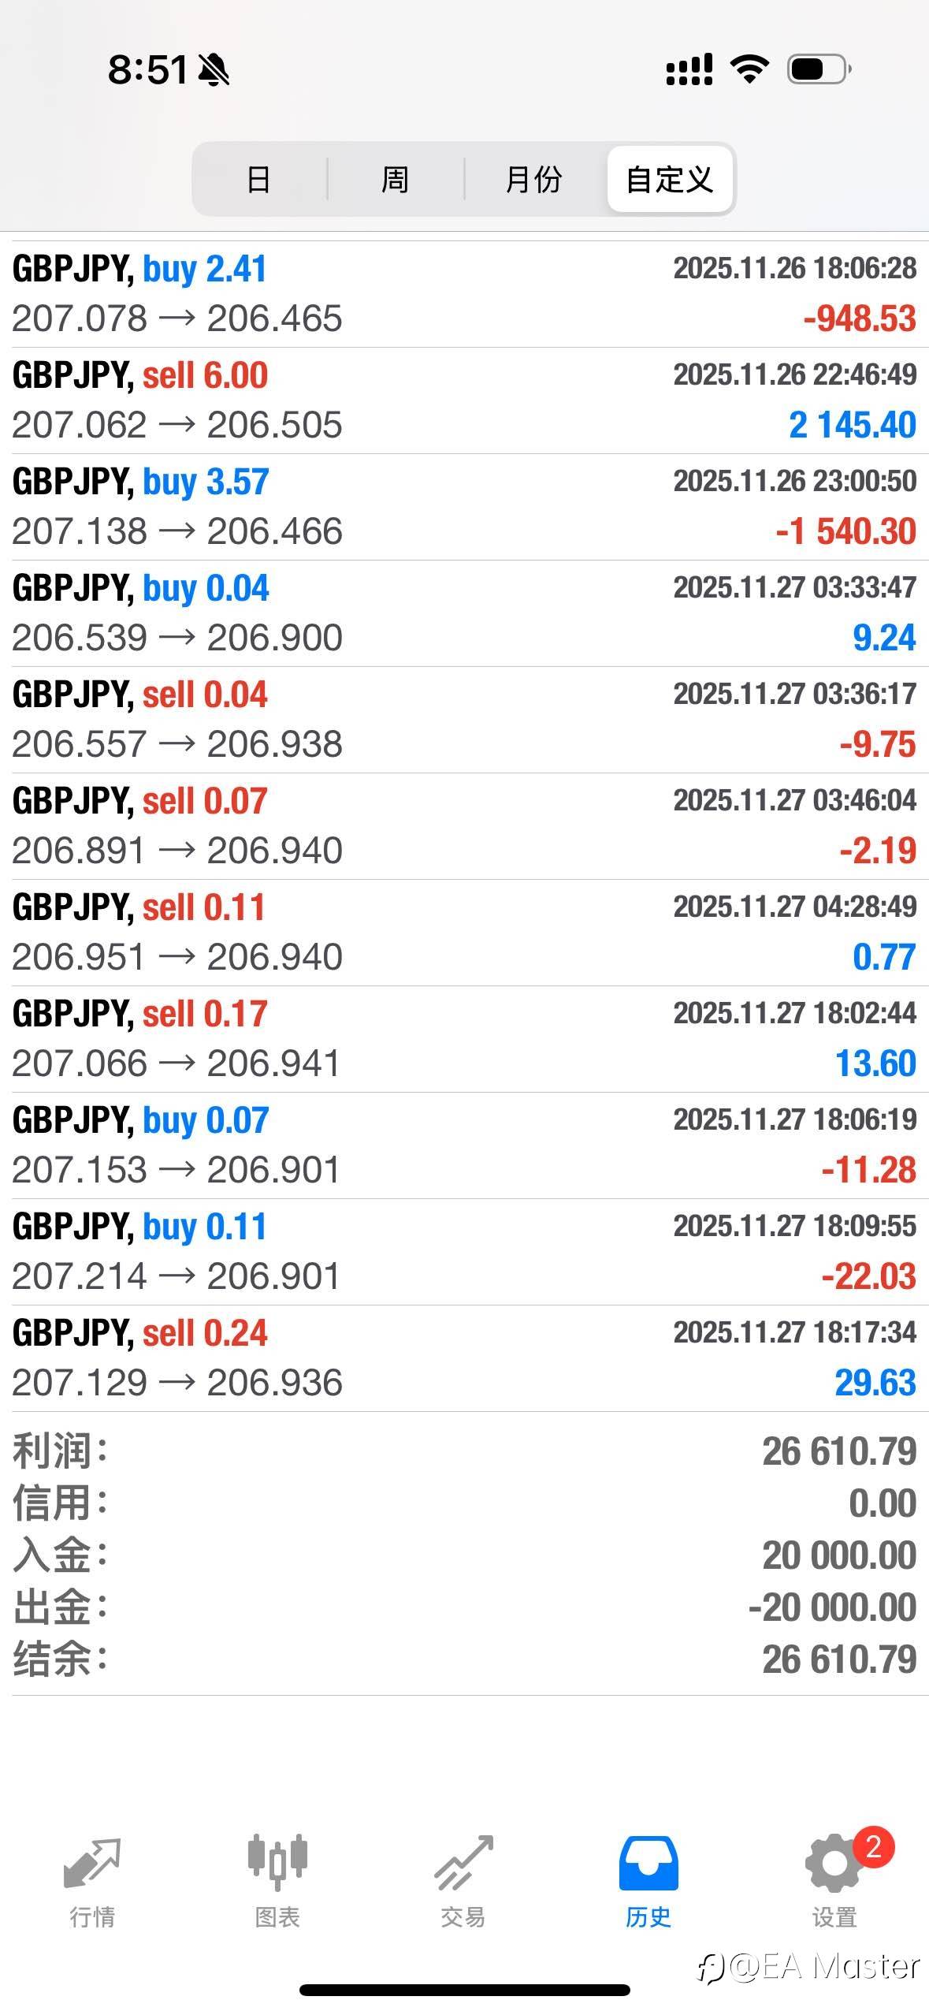929x2015 pixels.
Task: Tap the red notification badge on settings
Action: click(873, 1846)
